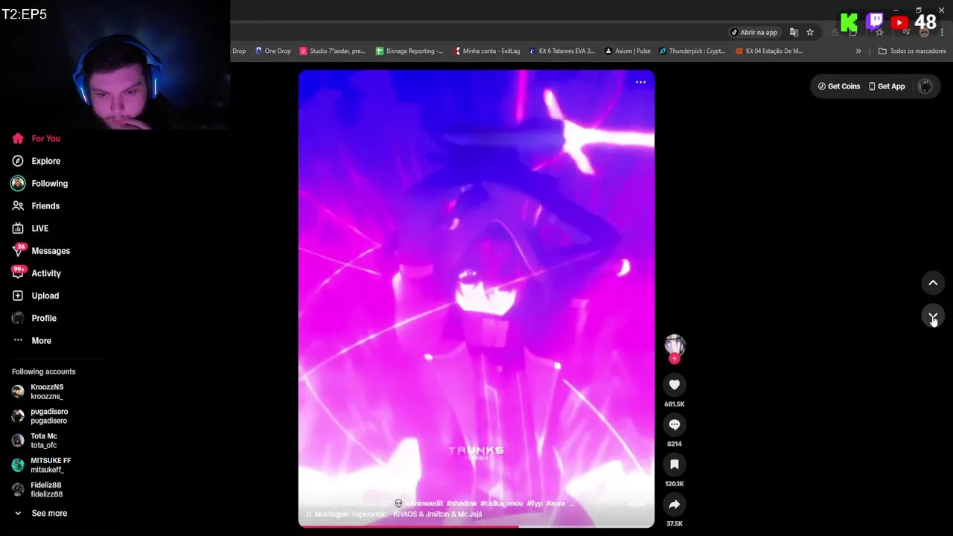Click 'Abrir na app' in address bar
Viewport: 953px width, 536px height.
point(753,32)
